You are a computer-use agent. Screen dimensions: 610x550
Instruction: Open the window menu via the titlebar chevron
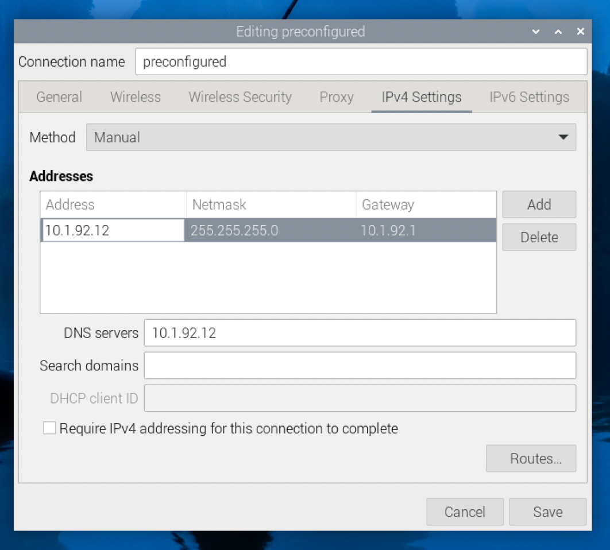(535, 32)
